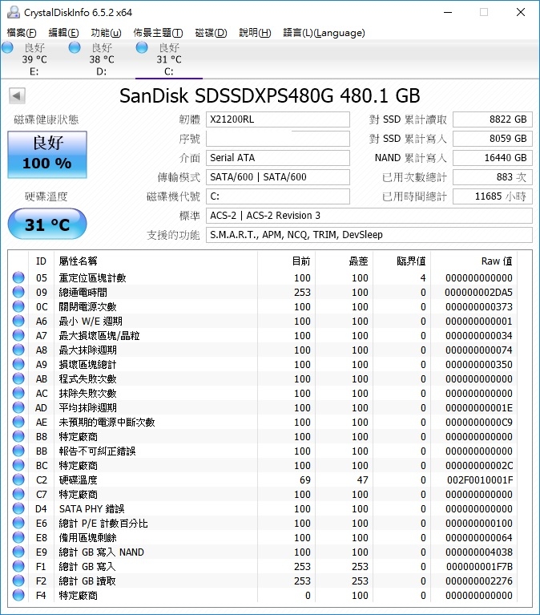Viewport: 540px width, 615px height.
Task: Open the 說明(H) menu
Action: [255, 33]
